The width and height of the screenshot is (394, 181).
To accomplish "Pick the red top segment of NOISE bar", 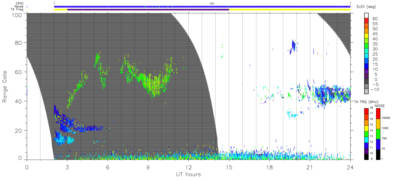I will 378,114.
